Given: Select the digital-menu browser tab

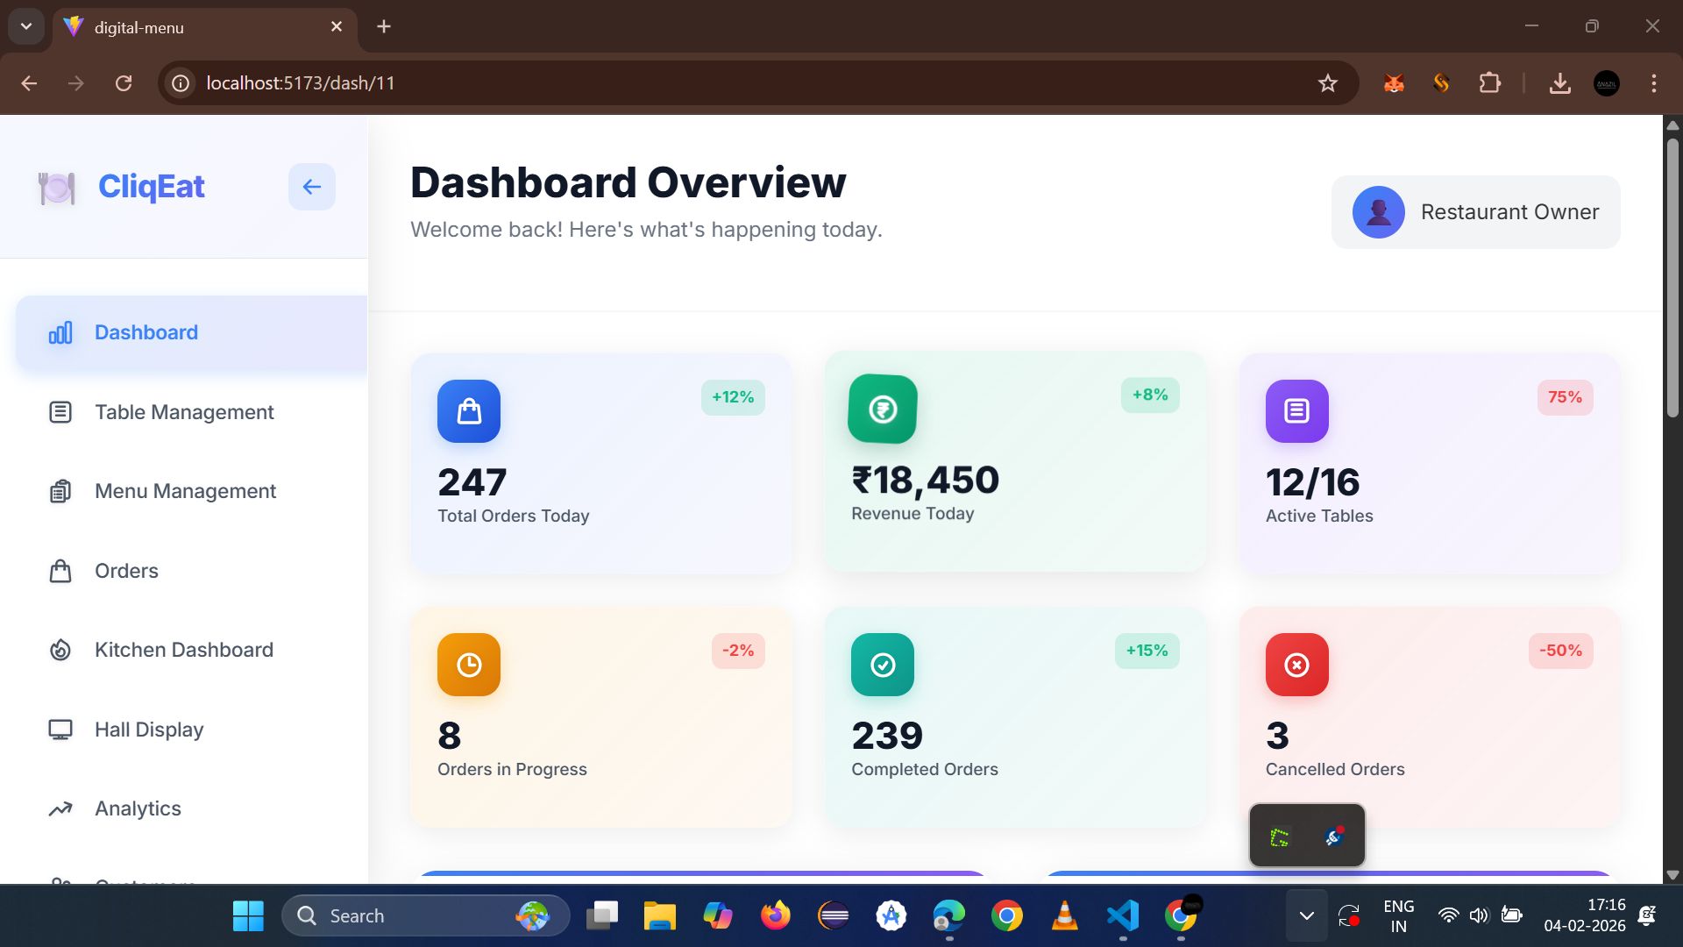Looking at the screenshot, I should pyautogui.click(x=203, y=27).
